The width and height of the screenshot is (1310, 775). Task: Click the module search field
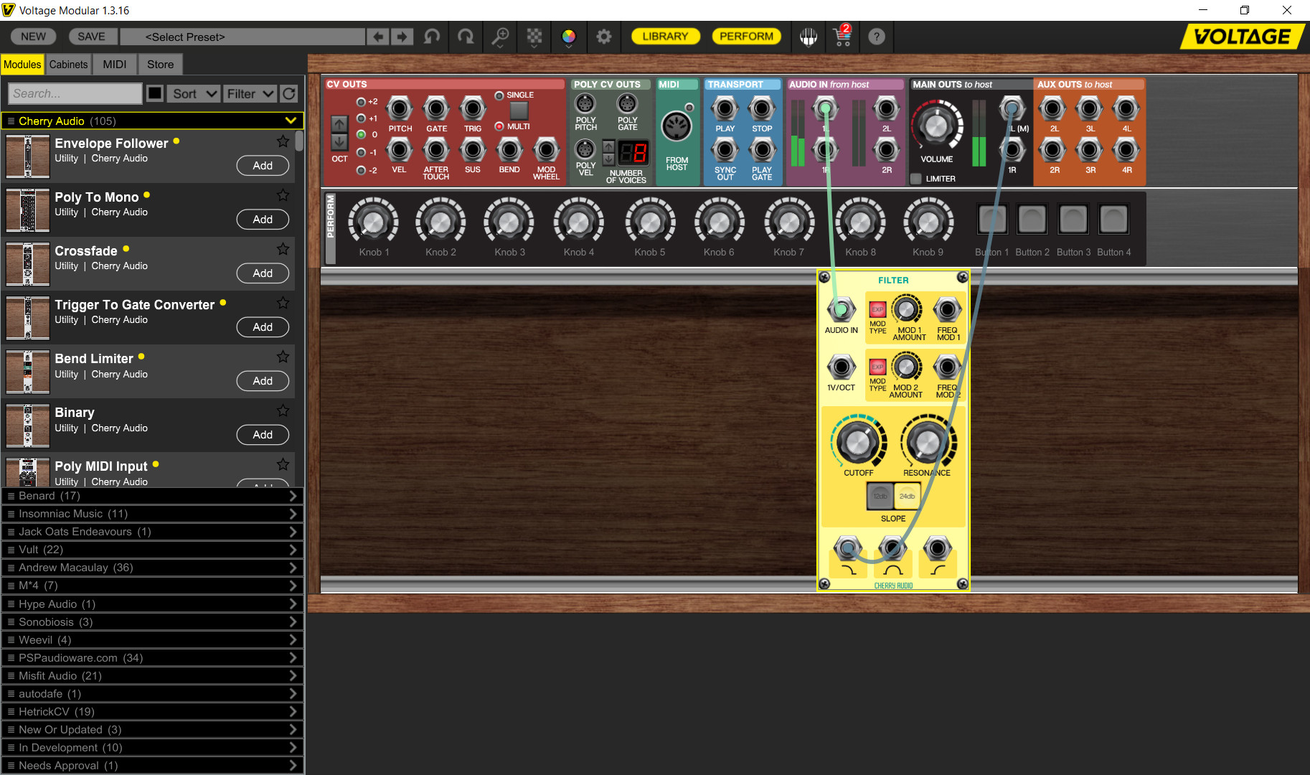[75, 93]
